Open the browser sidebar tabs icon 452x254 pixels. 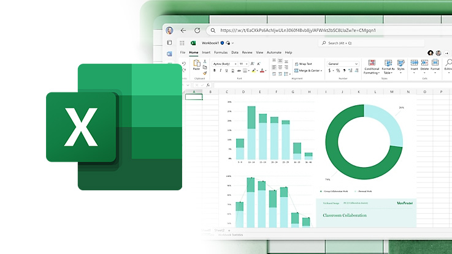(169, 43)
